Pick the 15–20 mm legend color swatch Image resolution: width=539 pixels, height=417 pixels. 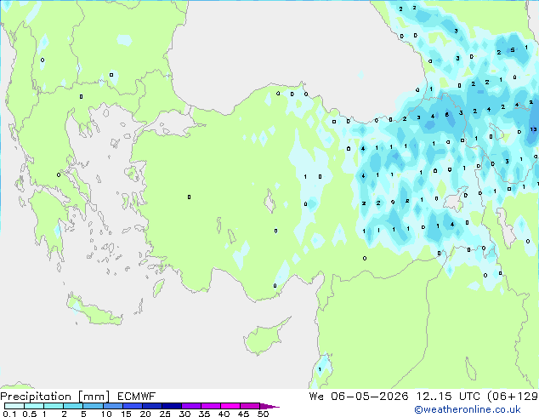point(133,406)
